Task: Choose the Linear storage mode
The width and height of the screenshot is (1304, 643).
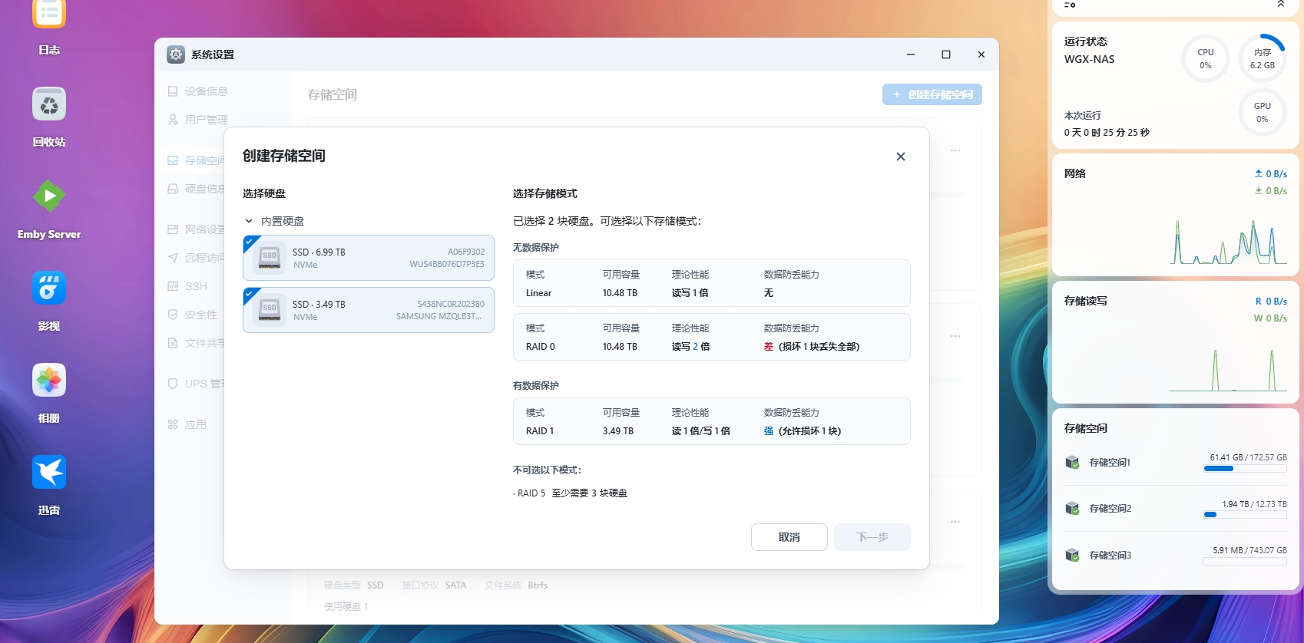Action: [711, 283]
